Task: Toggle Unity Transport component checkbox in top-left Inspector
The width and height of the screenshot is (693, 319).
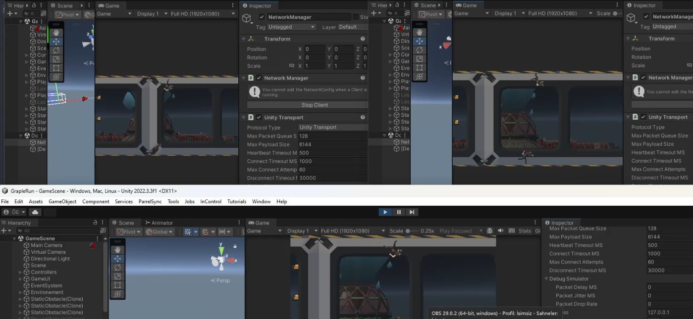Action: [x=259, y=118]
